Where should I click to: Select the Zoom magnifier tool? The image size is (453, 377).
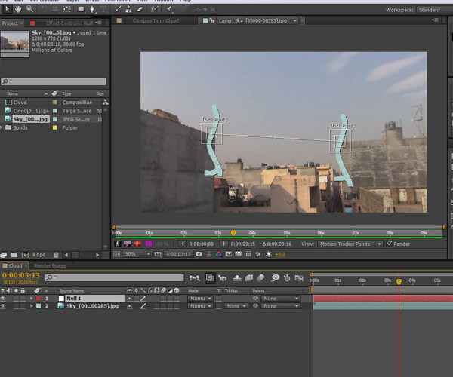pyautogui.click(x=29, y=9)
